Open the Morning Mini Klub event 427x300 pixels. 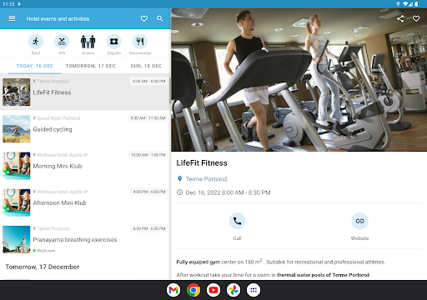click(x=85, y=166)
